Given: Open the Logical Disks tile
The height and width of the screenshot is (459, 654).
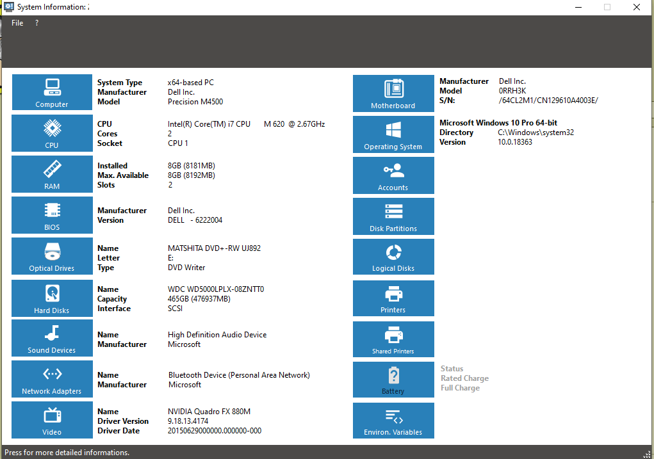Looking at the screenshot, I should (x=393, y=257).
